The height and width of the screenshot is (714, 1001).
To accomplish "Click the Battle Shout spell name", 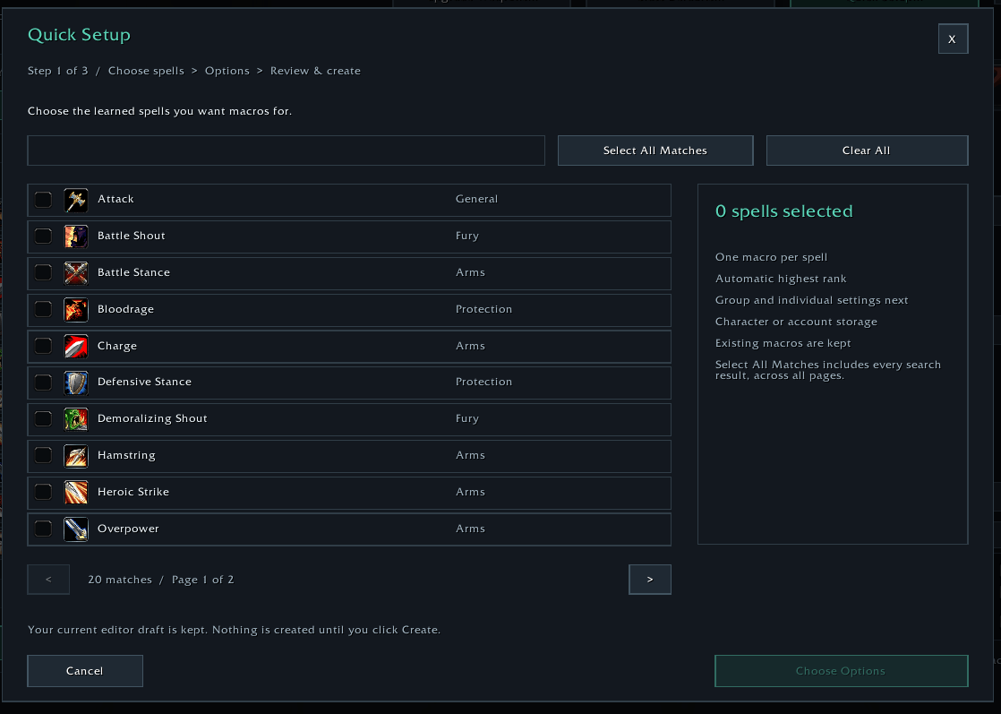I will tap(132, 236).
